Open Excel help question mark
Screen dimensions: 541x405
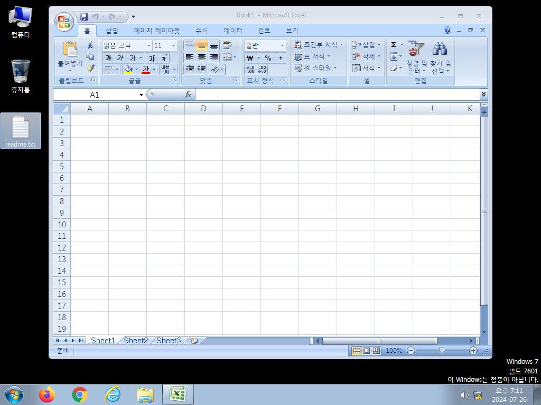coord(447,30)
